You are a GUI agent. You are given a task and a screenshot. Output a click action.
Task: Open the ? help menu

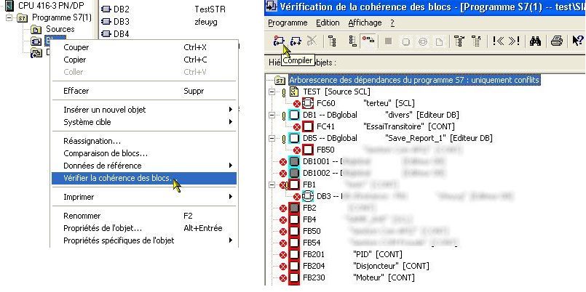click(392, 23)
